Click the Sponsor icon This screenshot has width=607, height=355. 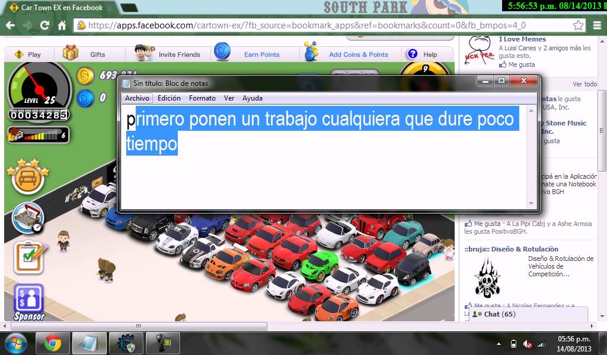(28, 302)
